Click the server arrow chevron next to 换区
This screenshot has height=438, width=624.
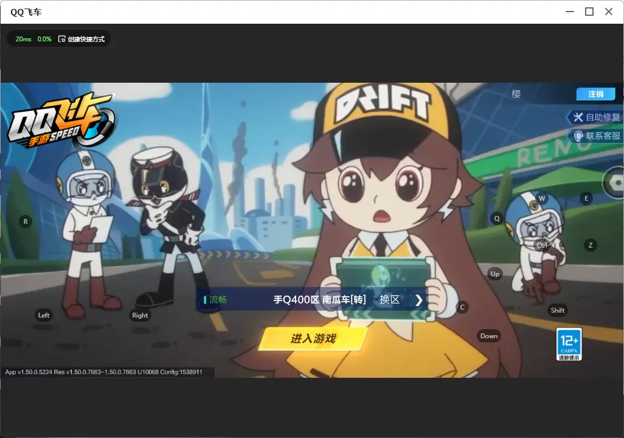coord(418,300)
